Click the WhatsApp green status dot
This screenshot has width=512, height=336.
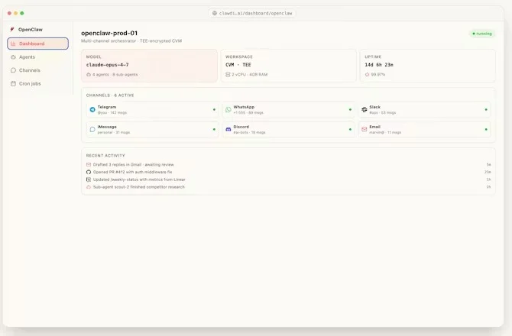350,110
